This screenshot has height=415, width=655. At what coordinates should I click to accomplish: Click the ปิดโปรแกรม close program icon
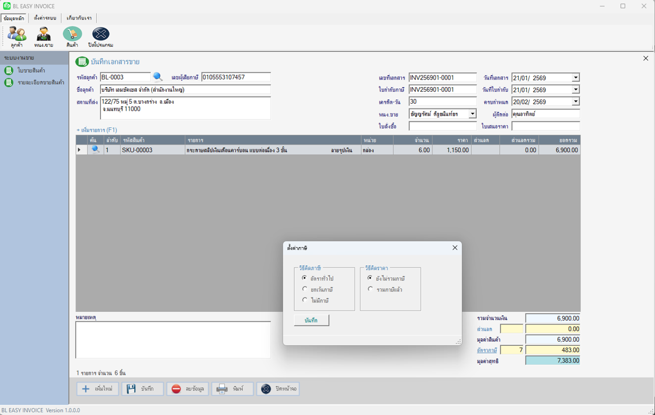100,36
